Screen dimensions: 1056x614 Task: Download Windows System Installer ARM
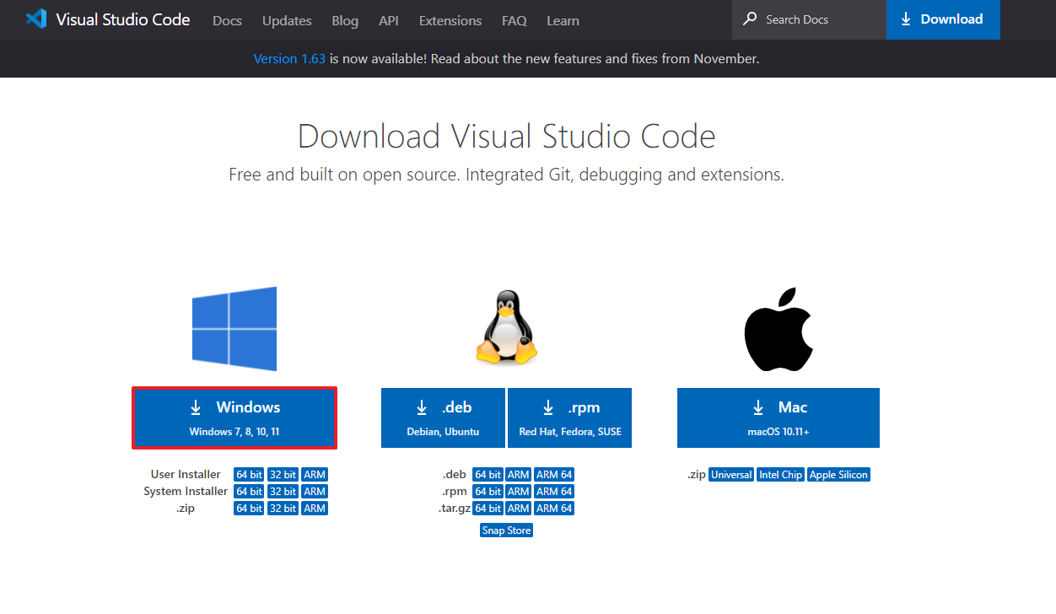click(x=315, y=492)
